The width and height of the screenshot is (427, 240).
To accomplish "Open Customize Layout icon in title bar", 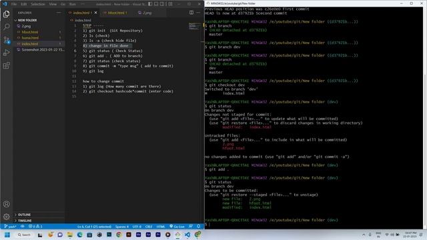I will tap(170, 4).
